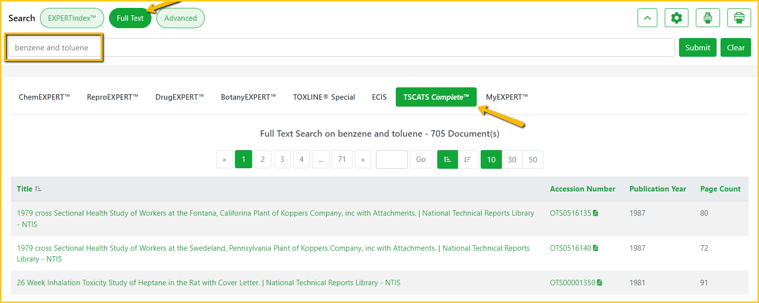Show 50 results per page
Screen dimensions: 759x303
point(532,159)
